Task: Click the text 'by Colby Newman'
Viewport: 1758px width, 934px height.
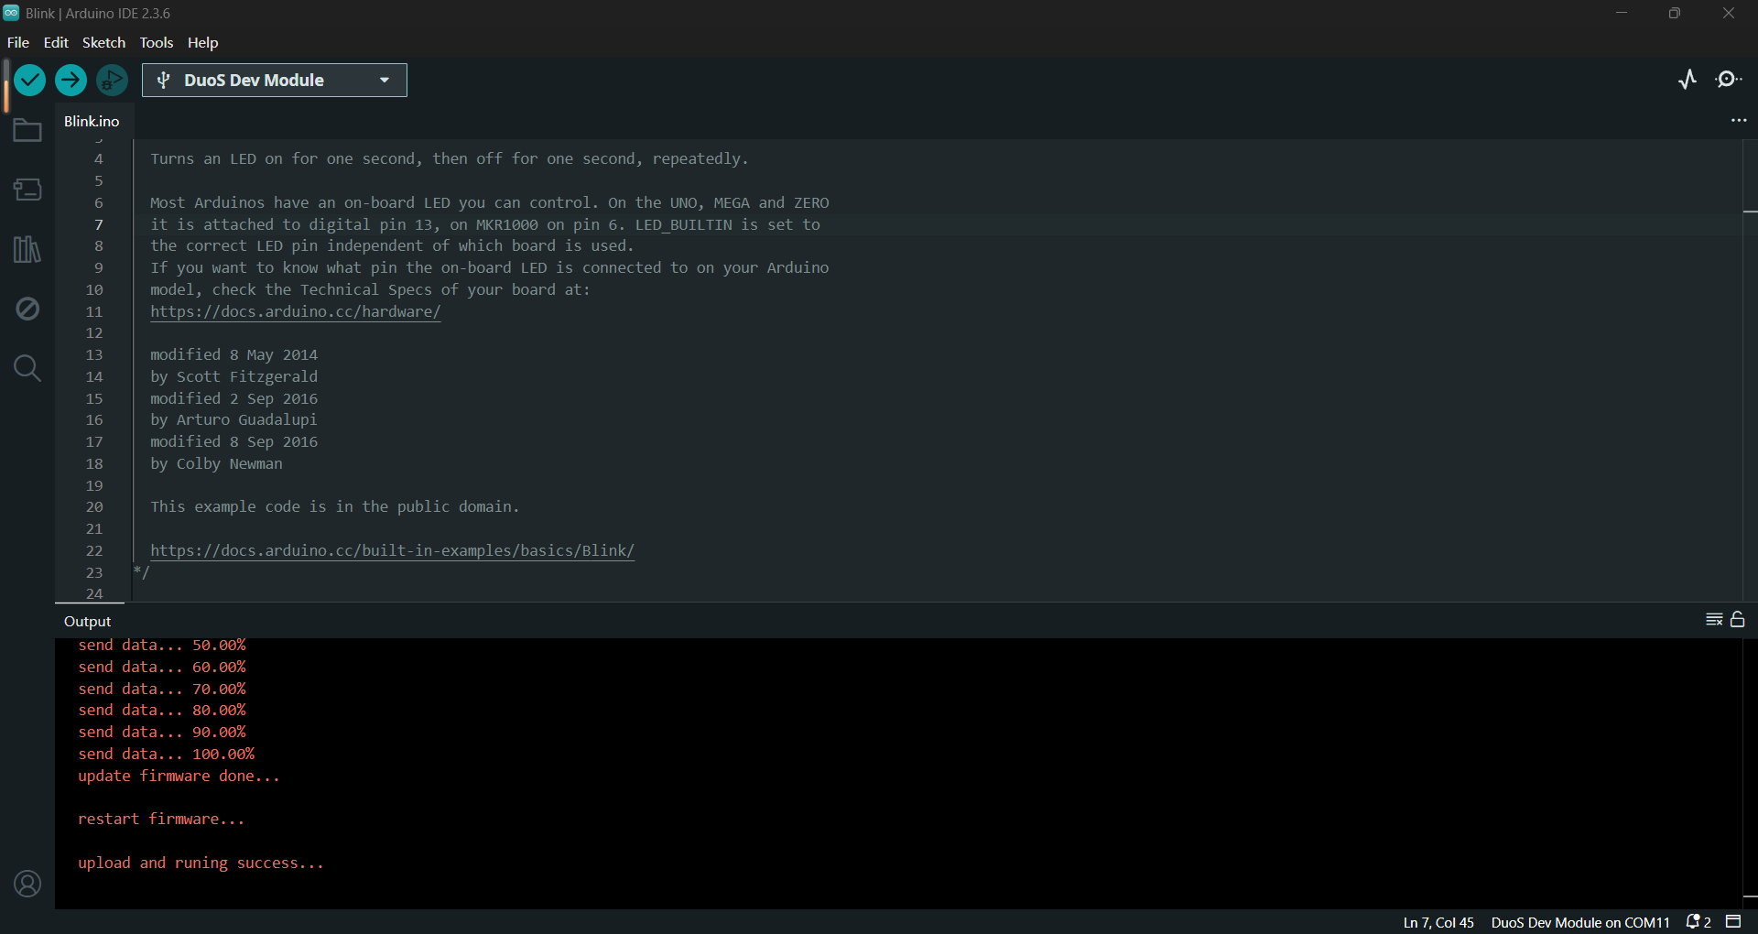Action: coord(217,463)
